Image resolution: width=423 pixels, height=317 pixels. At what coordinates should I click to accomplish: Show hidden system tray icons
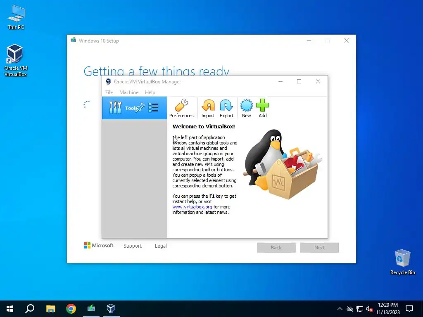(x=340, y=309)
